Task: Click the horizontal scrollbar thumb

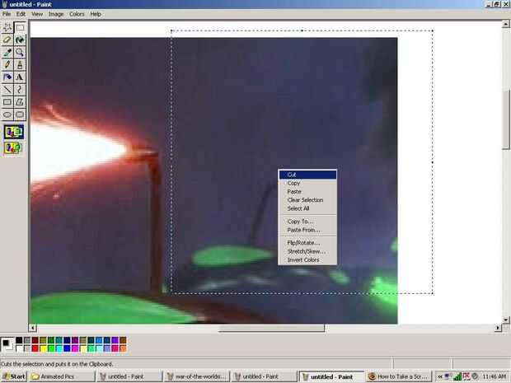Action: (271, 328)
